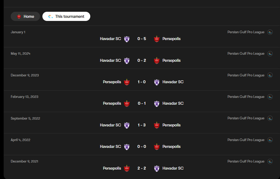Open the 0 - 5 score match
Viewport: 280px width, 179px height.
coord(142,39)
